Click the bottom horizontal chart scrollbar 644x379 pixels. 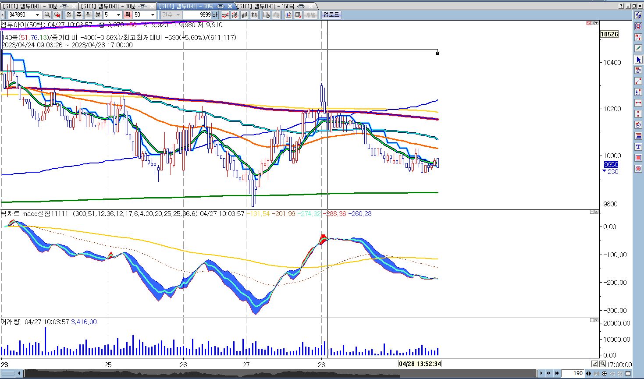point(281,373)
